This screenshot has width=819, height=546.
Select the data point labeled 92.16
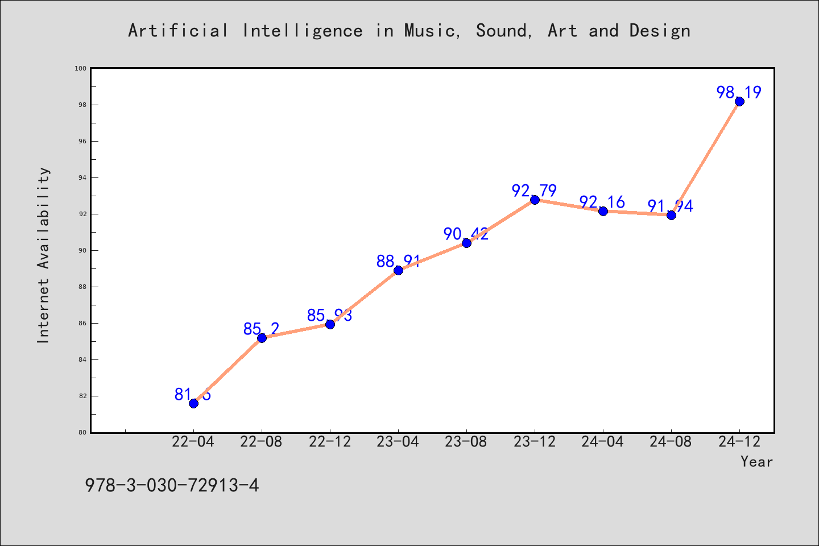pyautogui.click(x=603, y=211)
